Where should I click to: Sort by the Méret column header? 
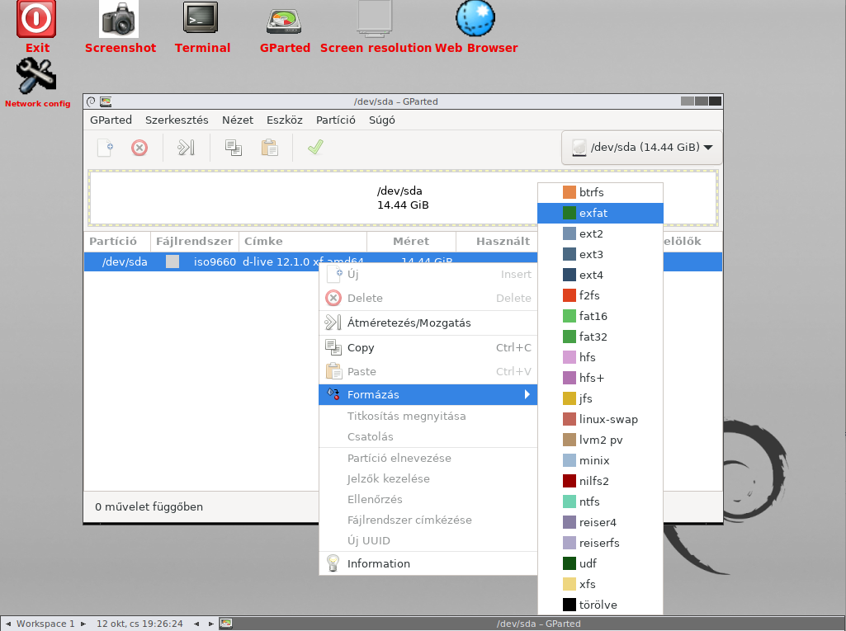[411, 241]
